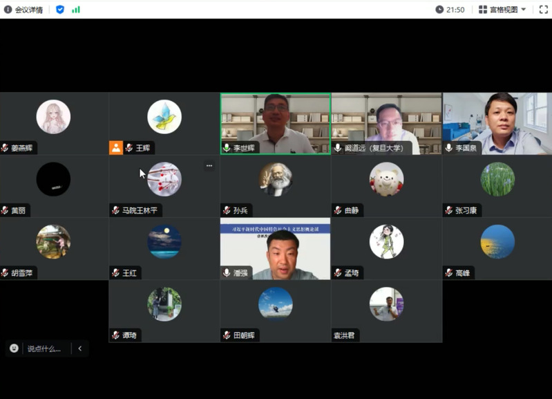
Task: Enter fullscreen mode using top-right icon
Action: click(543, 10)
